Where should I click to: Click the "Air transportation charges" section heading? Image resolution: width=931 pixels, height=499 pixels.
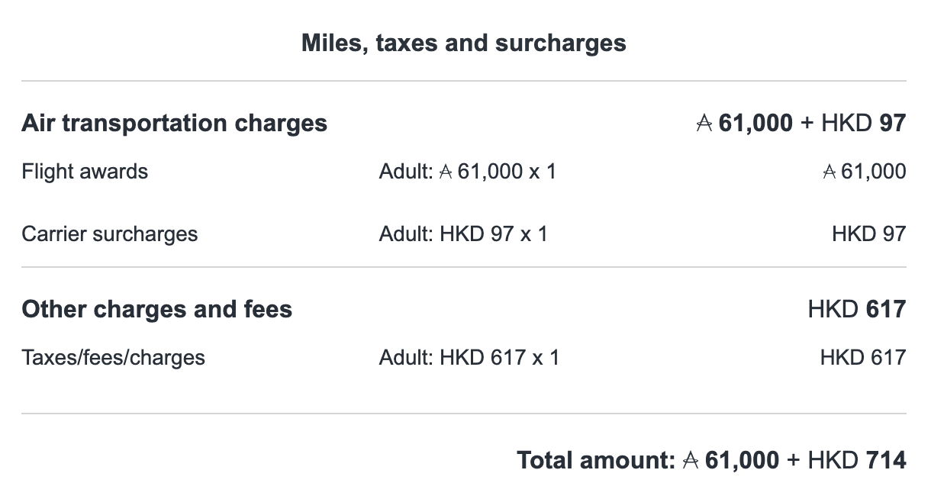click(174, 124)
